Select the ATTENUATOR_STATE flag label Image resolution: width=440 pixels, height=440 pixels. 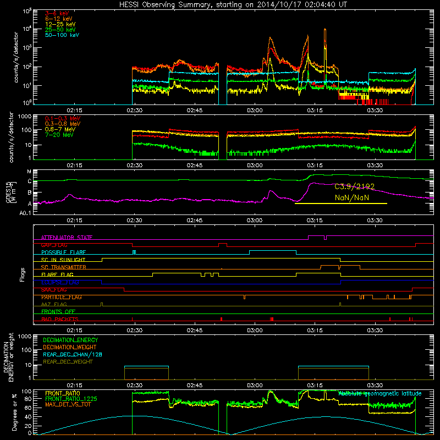(67, 238)
